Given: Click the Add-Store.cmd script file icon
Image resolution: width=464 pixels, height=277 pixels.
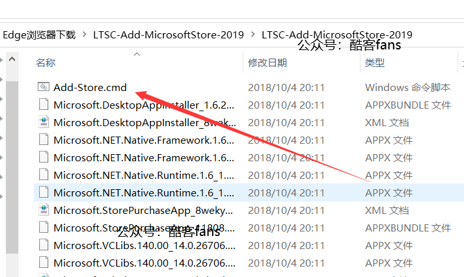Looking at the screenshot, I should point(44,87).
